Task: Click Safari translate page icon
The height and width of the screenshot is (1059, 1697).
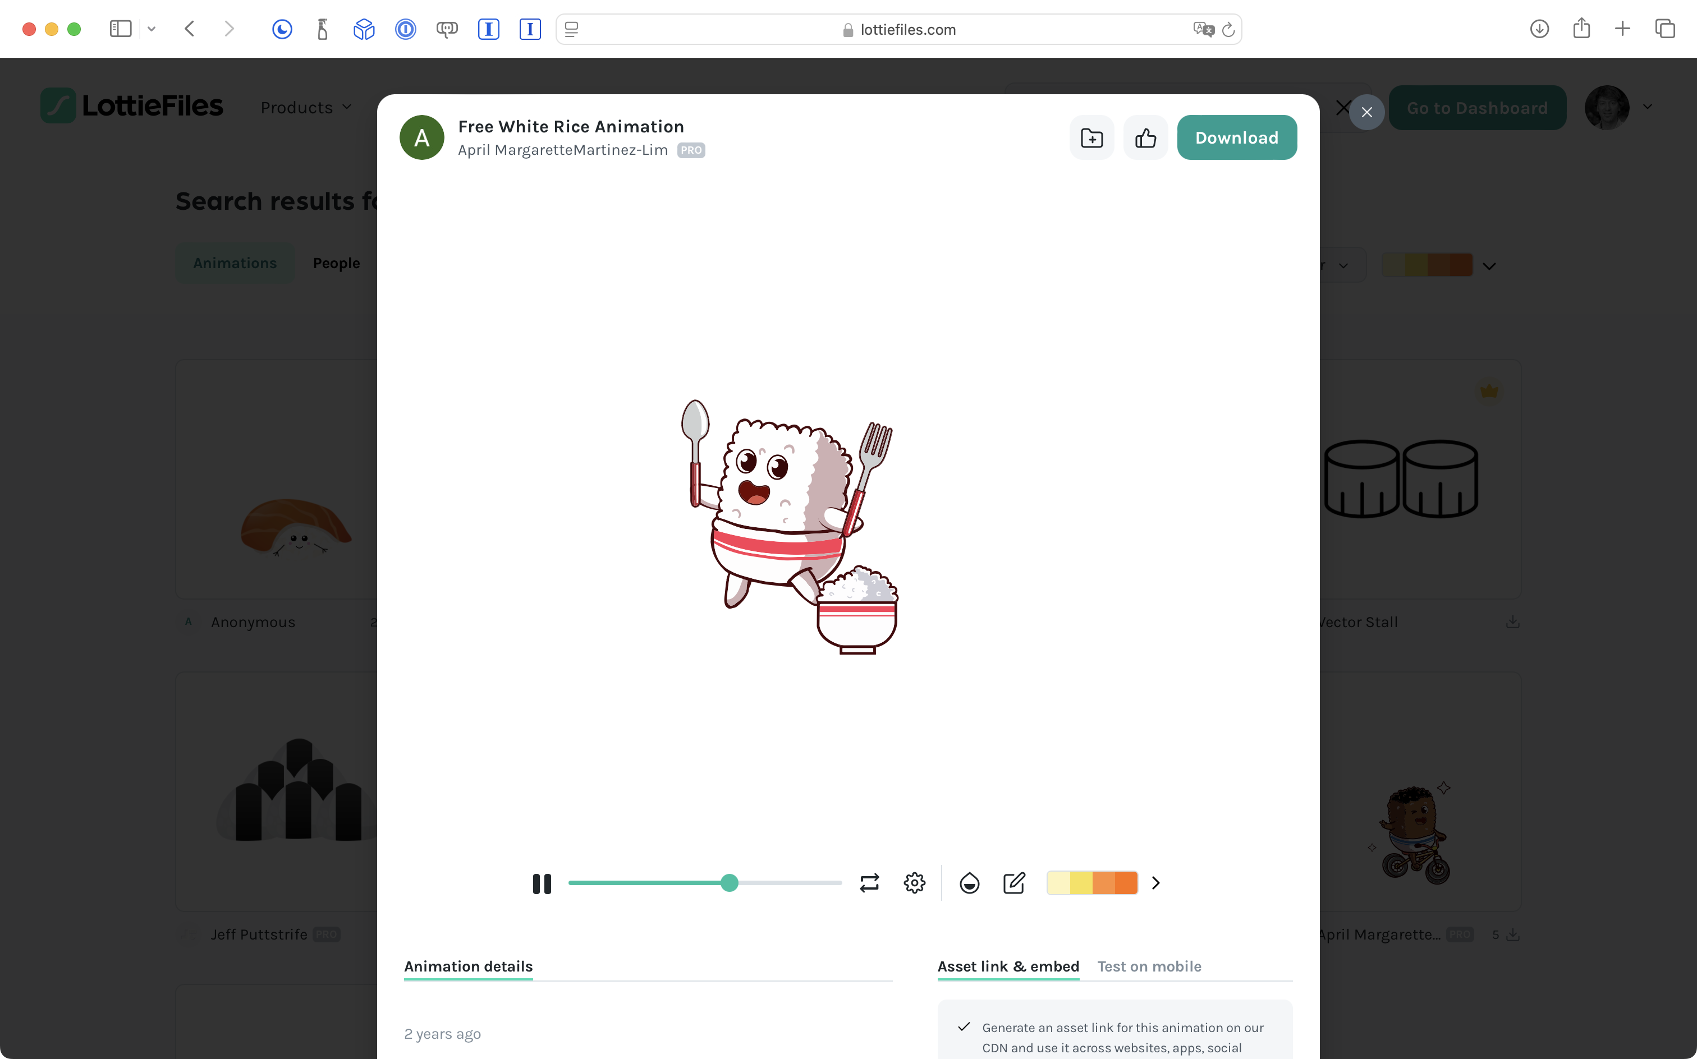Action: click(1203, 29)
